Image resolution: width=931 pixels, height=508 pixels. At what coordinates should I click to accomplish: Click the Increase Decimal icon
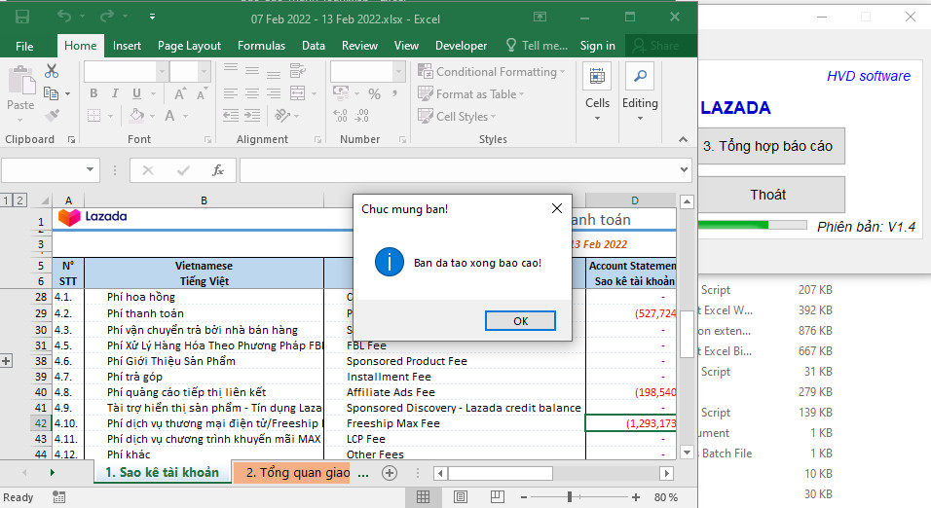click(340, 115)
